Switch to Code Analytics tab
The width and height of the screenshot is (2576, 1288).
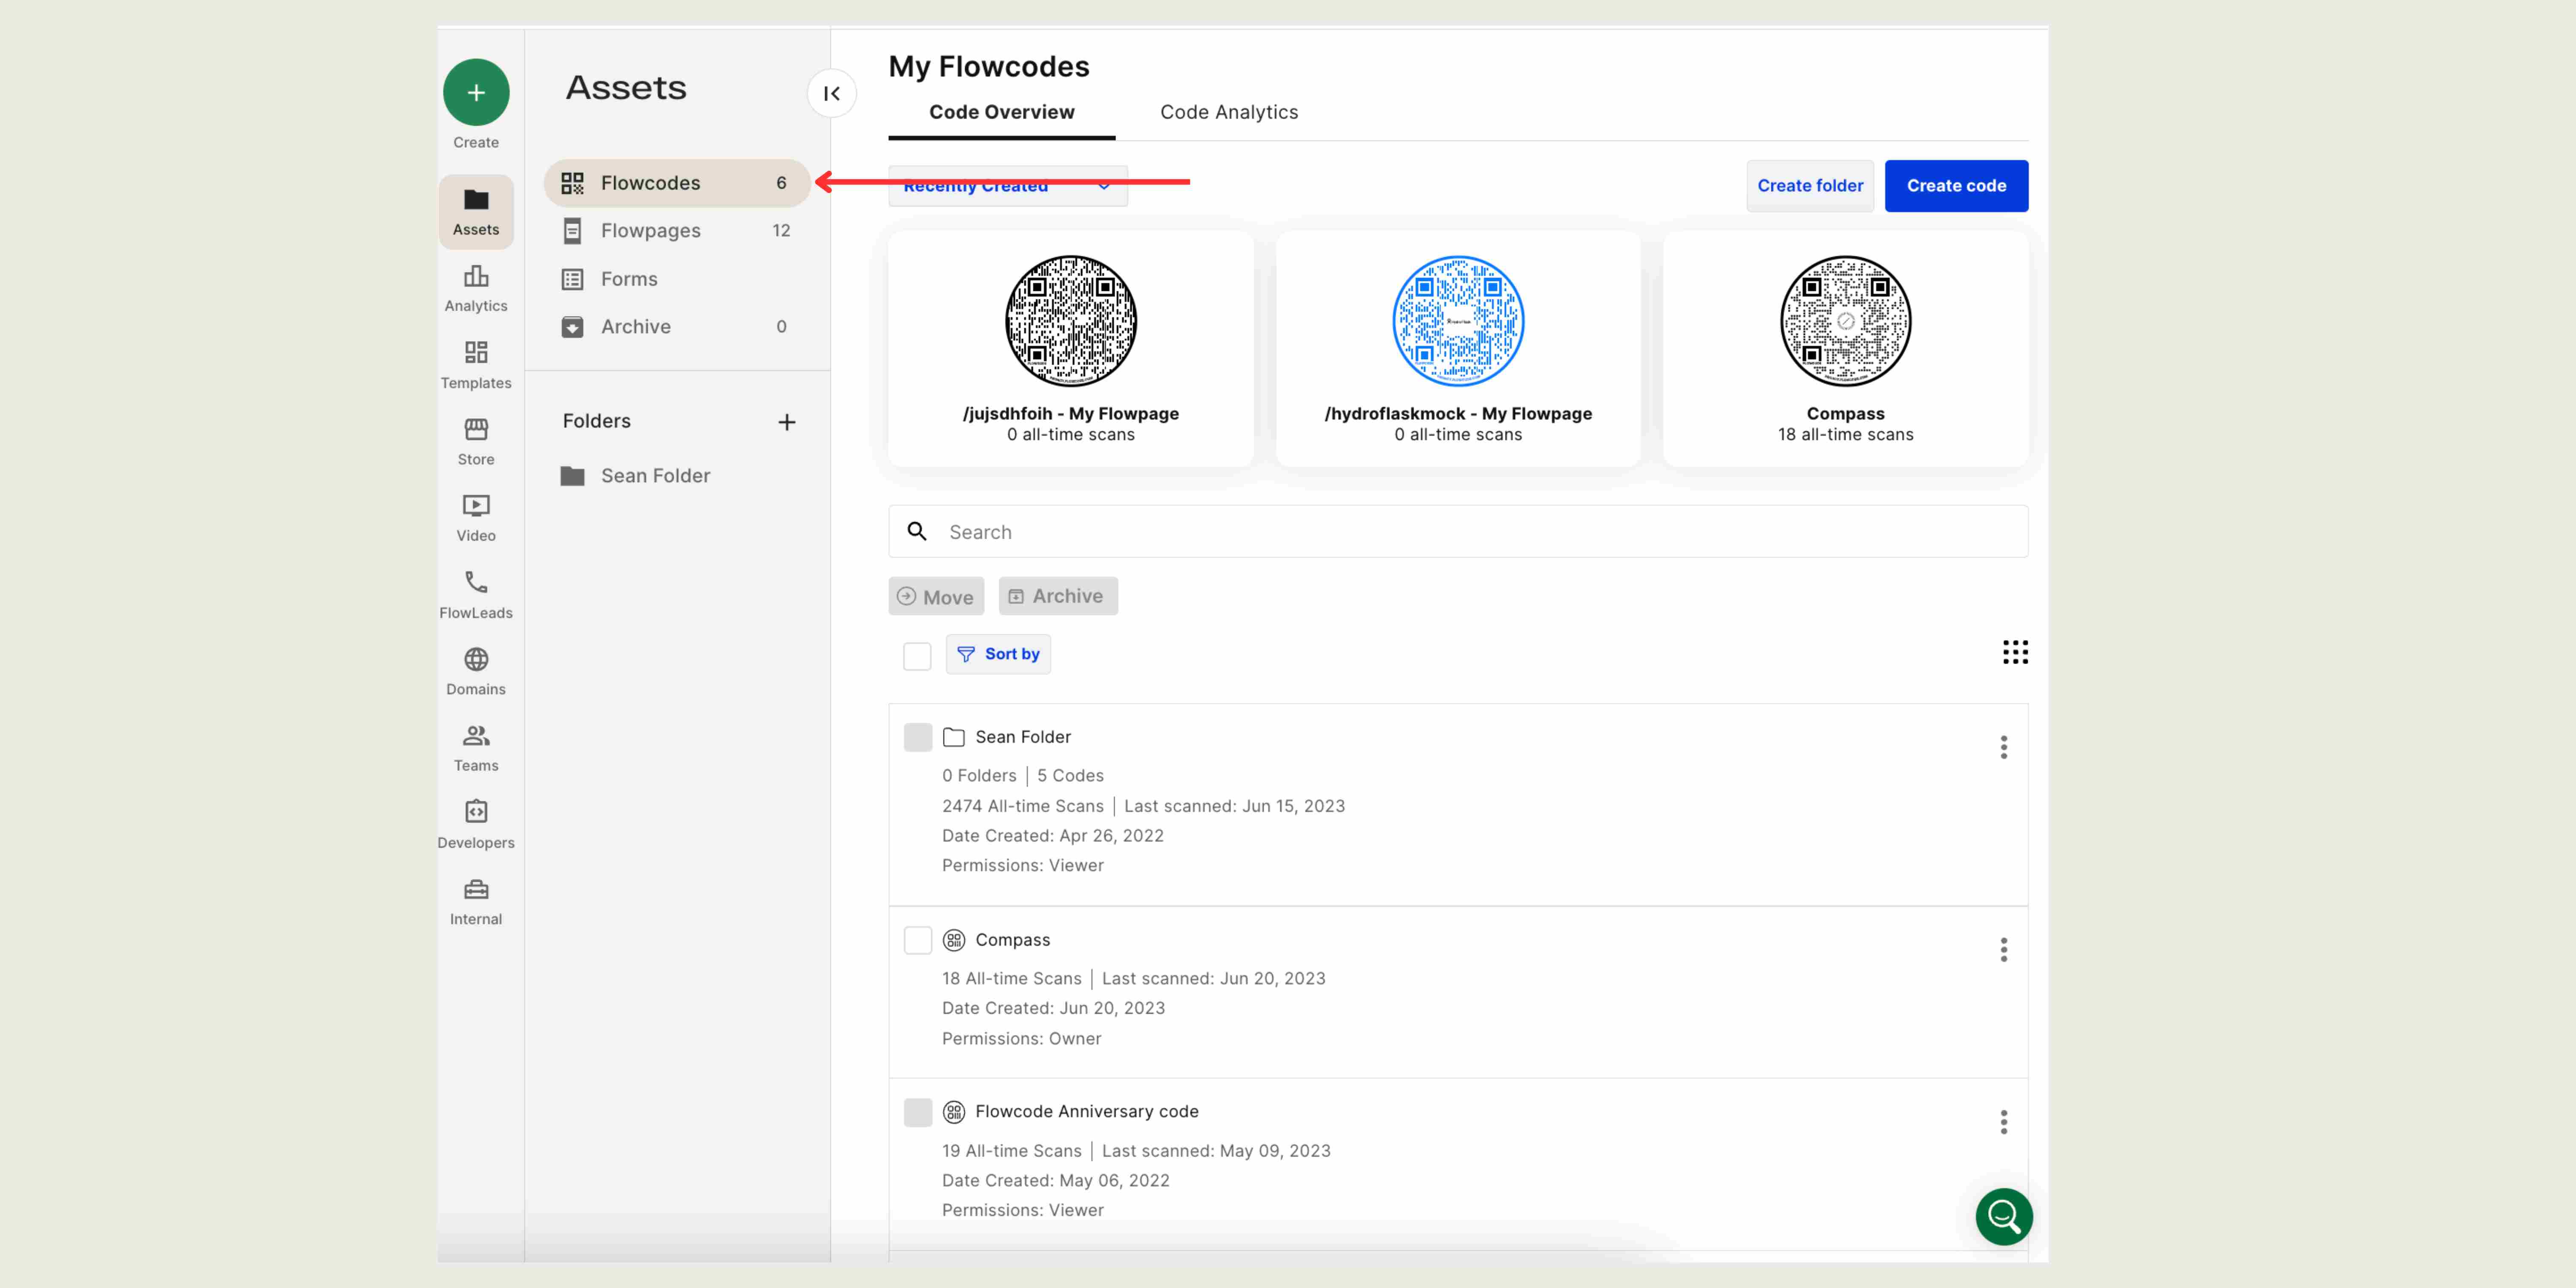1228,112
